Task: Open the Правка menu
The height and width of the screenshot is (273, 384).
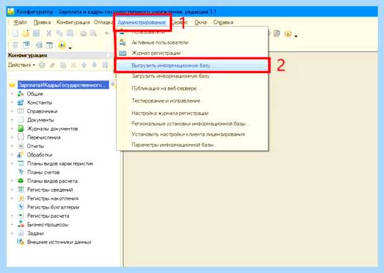Action: [42, 22]
